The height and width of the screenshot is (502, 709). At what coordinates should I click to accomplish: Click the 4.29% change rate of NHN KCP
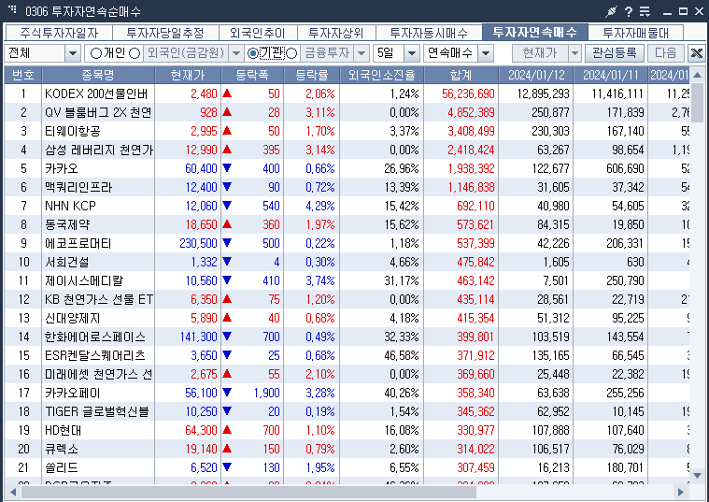(x=320, y=206)
